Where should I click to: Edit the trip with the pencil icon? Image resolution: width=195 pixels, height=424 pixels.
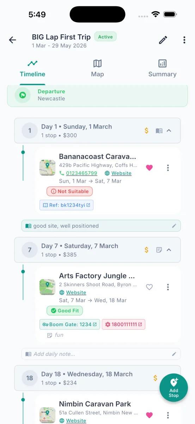coord(163,40)
